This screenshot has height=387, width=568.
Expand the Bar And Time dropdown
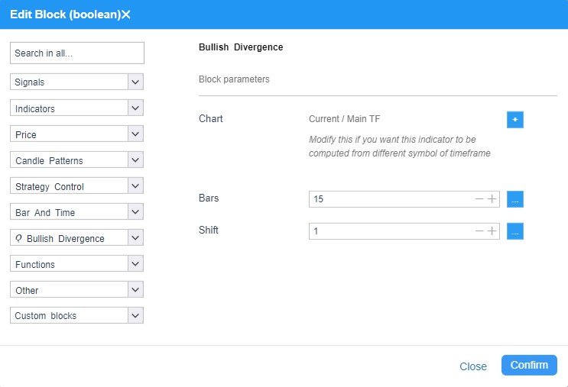point(135,212)
